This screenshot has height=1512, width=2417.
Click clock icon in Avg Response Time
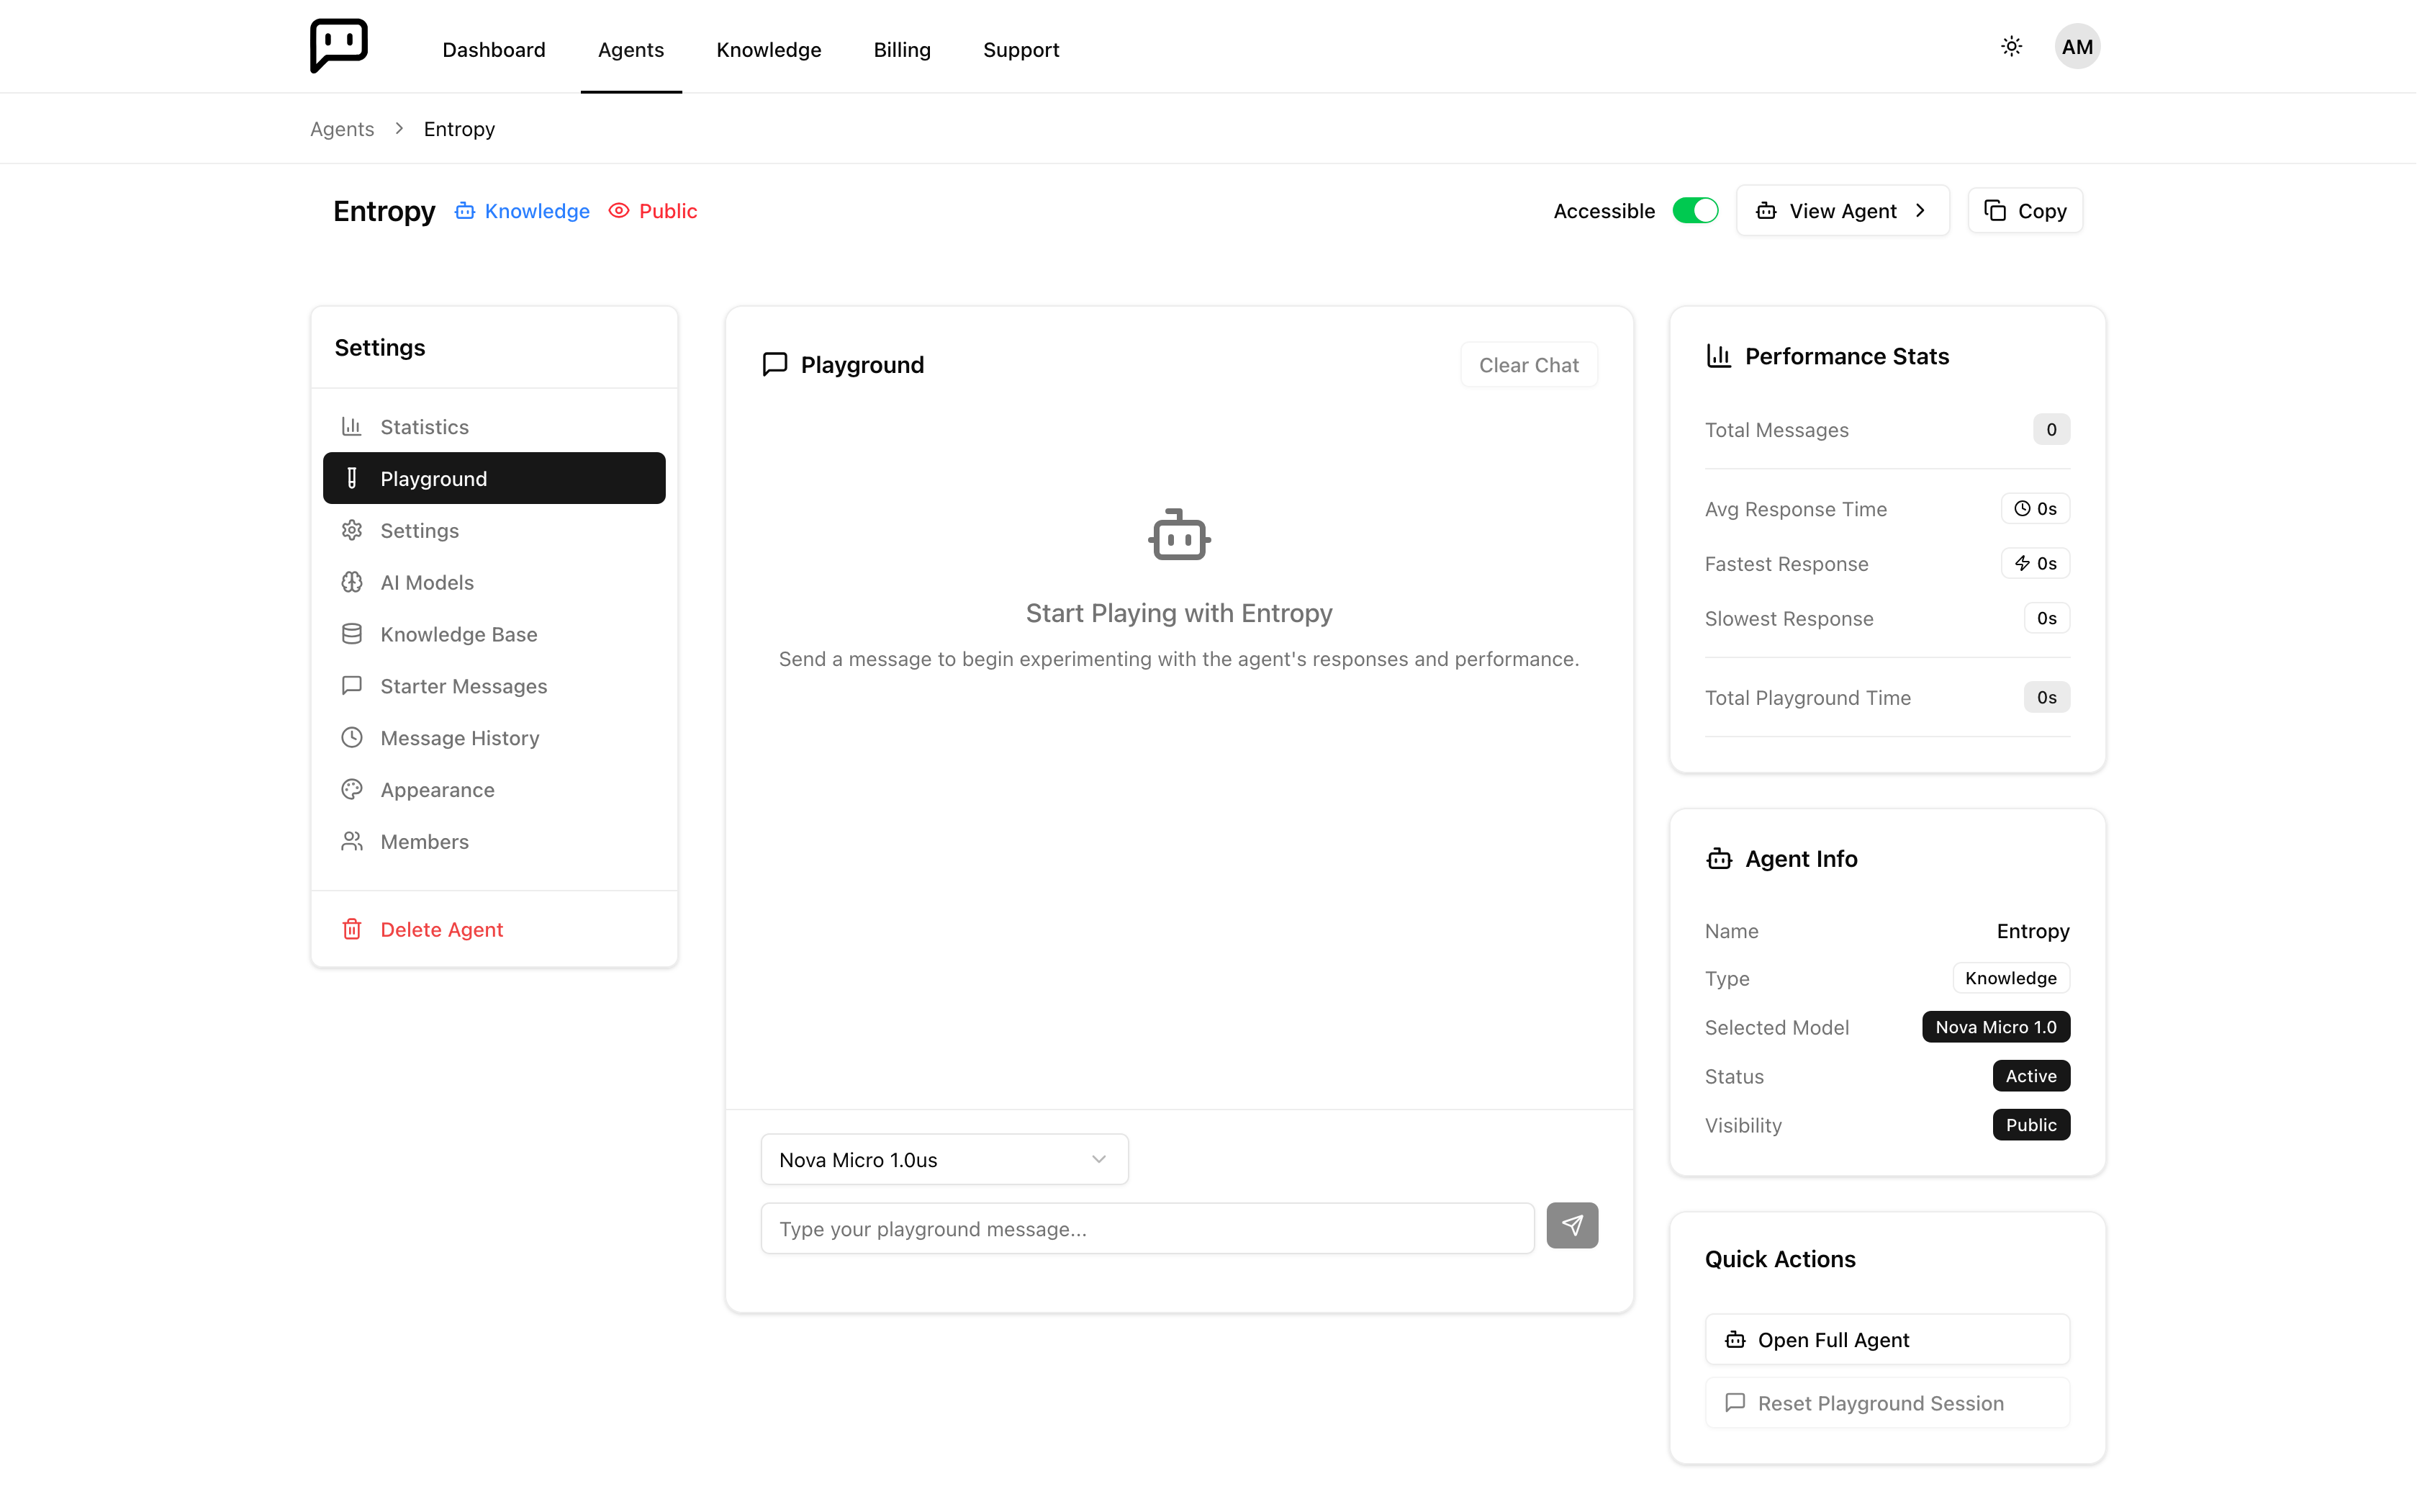(2022, 509)
